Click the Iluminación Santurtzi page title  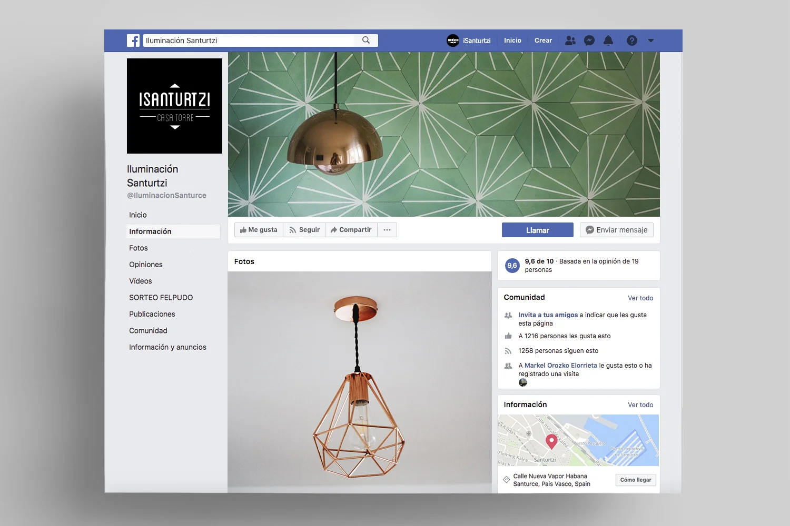click(x=153, y=176)
